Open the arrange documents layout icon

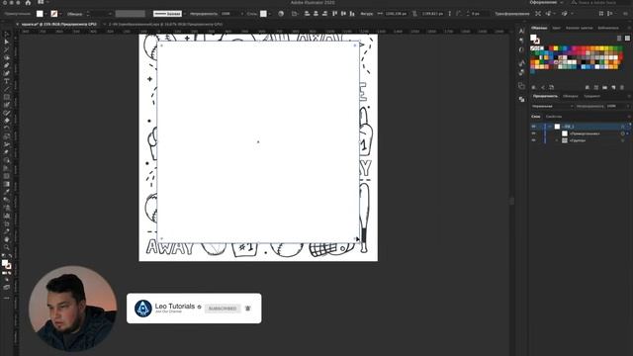(41, 2)
